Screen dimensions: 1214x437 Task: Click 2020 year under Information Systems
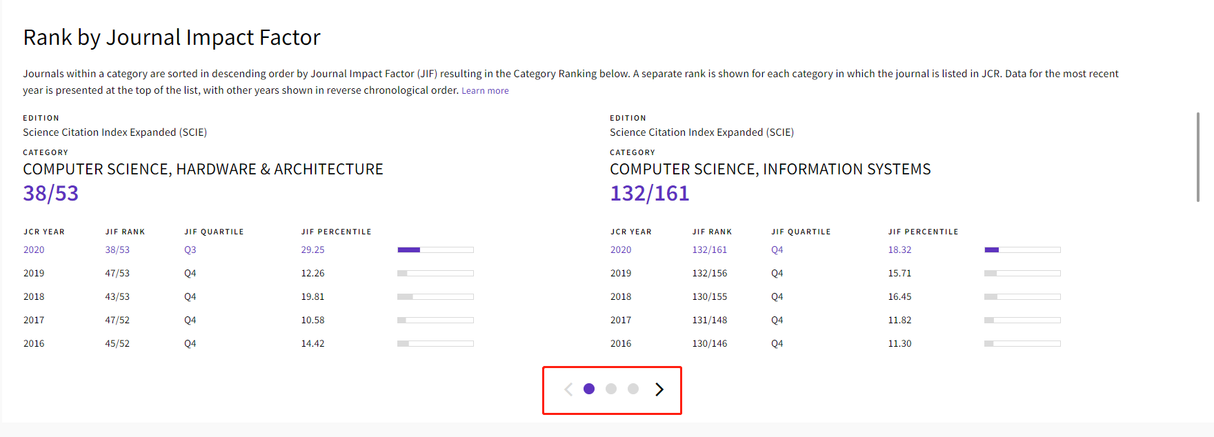[621, 250]
